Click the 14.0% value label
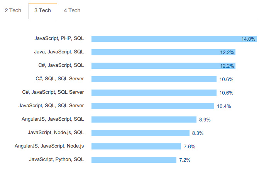Image resolution: width=259 pixels, height=171 pixels. pos(248,39)
